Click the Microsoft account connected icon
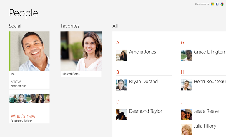The height and width of the screenshot is (137, 226). point(212,4)
